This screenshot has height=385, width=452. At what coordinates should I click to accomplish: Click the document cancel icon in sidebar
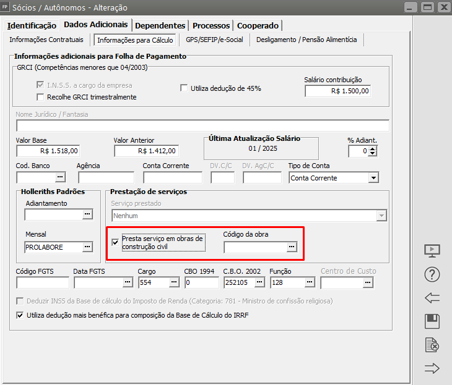pyautogui.click(x=432, y=345)
